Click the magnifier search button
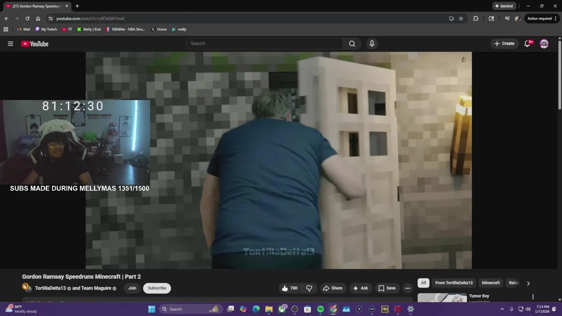Viewport: 562px width, 316px height. [x=352, y=43]
